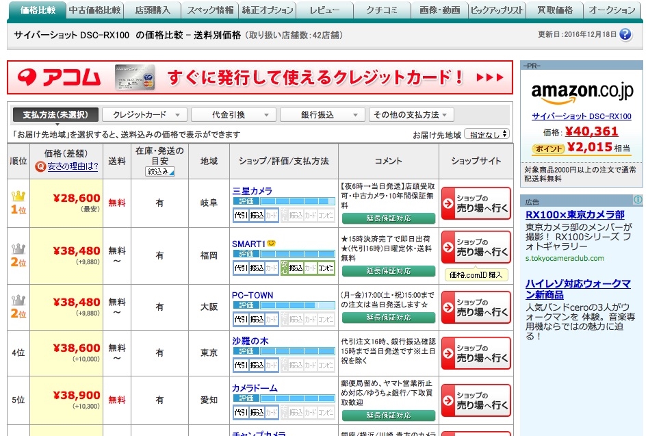The height and width of the screenshot is (436, 648).
Task: Click the ¥40,361 Amazon price link
Action: point(592,131)
